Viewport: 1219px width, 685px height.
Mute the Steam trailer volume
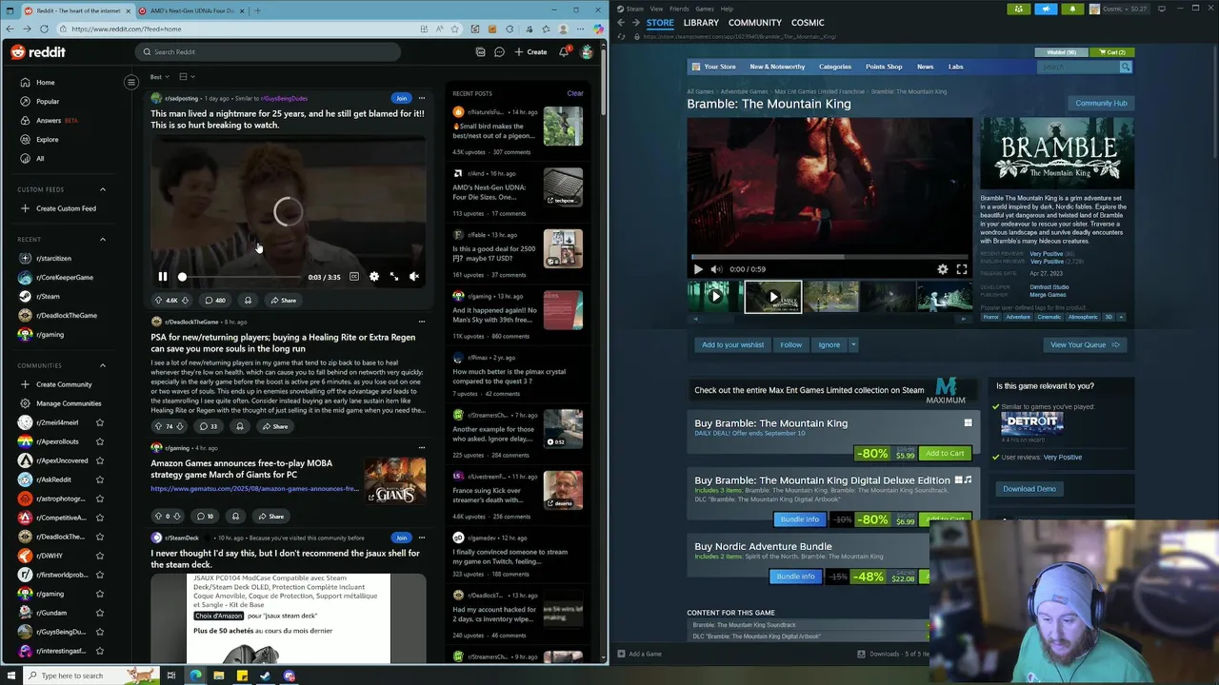coord(716,269)
